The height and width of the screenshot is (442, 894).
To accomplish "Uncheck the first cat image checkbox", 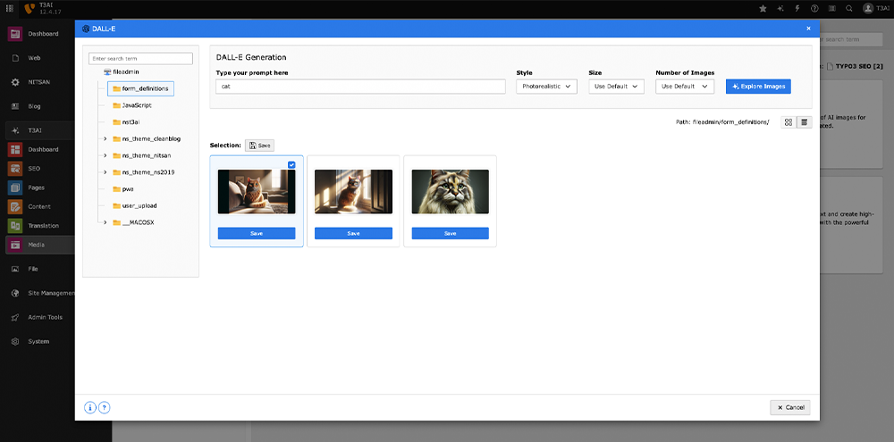I will [x=291, y=164].
